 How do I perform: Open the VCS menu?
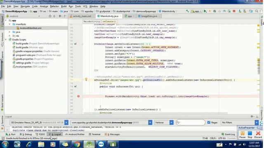tap(85, 7)
